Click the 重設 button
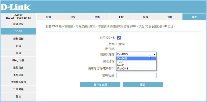207x102 pixels. coord(143,85)
